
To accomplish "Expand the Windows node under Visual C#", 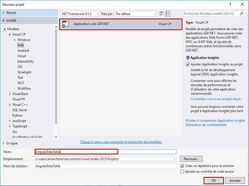I will (15, 40).
